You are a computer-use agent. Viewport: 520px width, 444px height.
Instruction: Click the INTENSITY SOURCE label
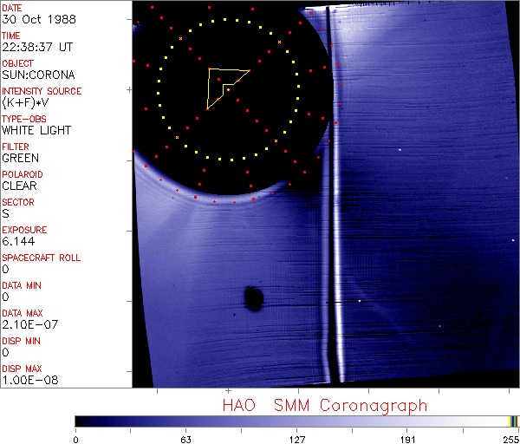coord(42,91)
